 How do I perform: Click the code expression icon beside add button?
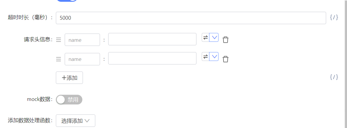[334, 77]
